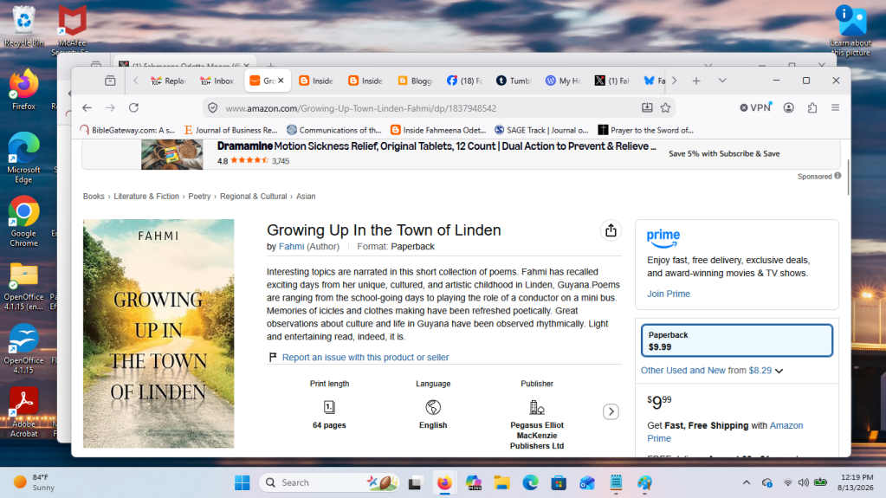Open the BibleGateway.com bookmark
This screenshot has width=886, height=498.
(x=127, y=130)
